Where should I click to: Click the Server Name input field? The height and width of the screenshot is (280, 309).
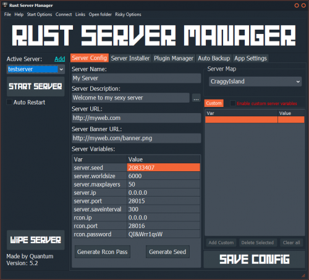[136, 78]
